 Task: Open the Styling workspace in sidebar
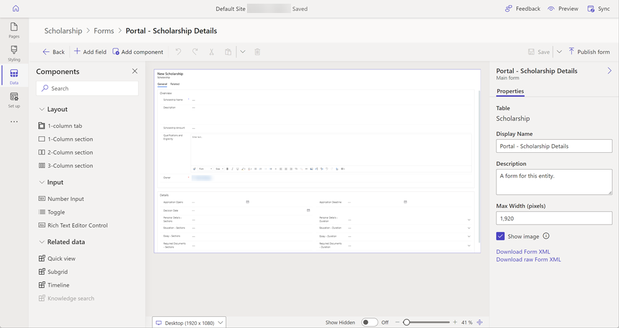coord(14,53)
